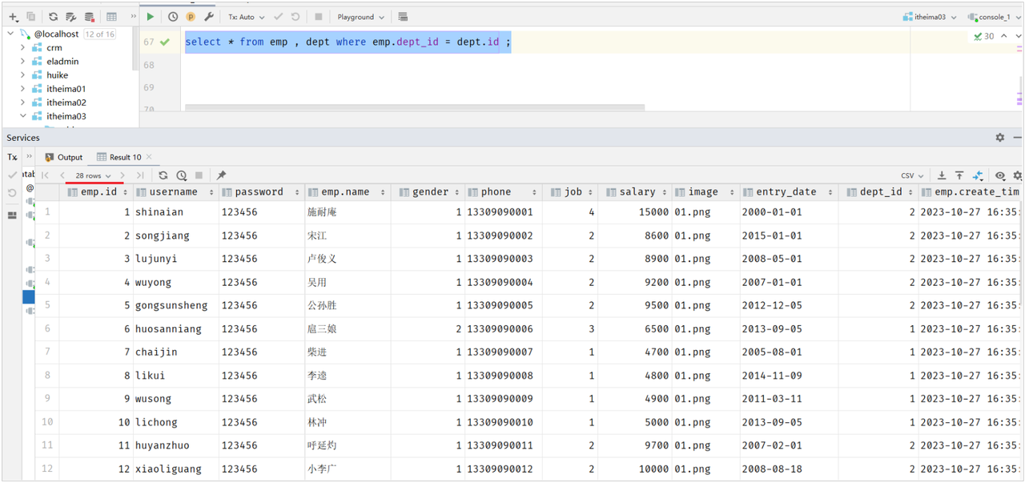Click the editor horizontal scrollbar
This screenshot has width=1025, height=483.
[415, 107]
